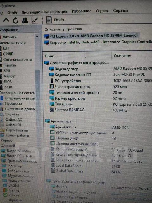Viewport: 152px width, 203px height.
Task: Click the Отчёт toolbar button label
Action: click(59, 20)
